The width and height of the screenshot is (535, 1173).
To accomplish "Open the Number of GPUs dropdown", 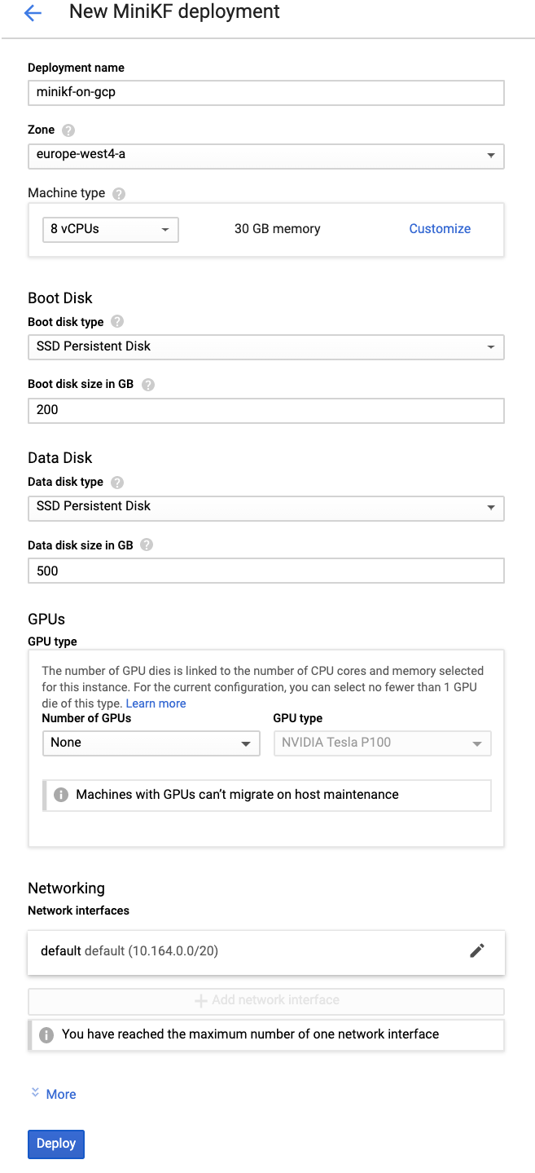I will click(x=151, y=743).
